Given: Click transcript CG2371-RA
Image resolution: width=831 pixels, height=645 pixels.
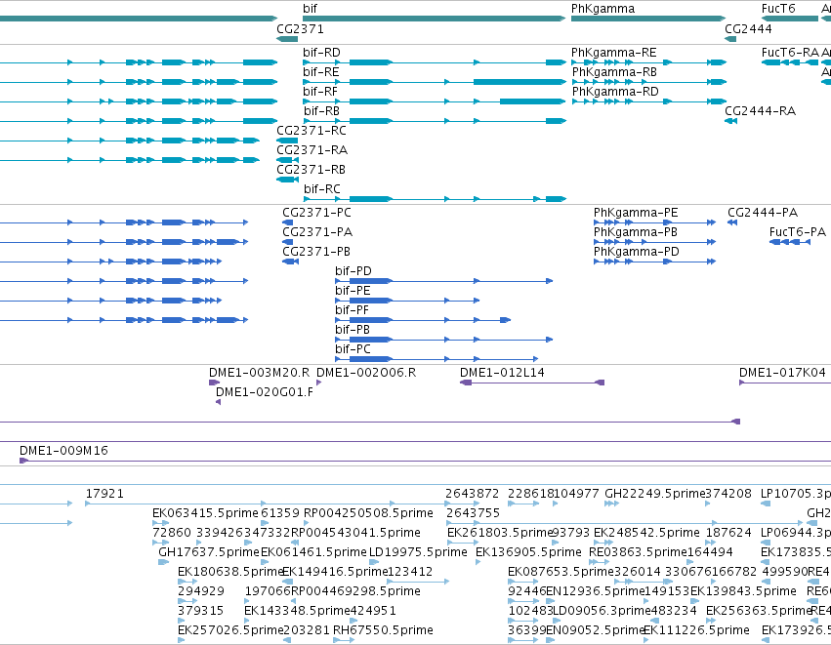Looking at the screenshot, I should click(x=287, y=160).
